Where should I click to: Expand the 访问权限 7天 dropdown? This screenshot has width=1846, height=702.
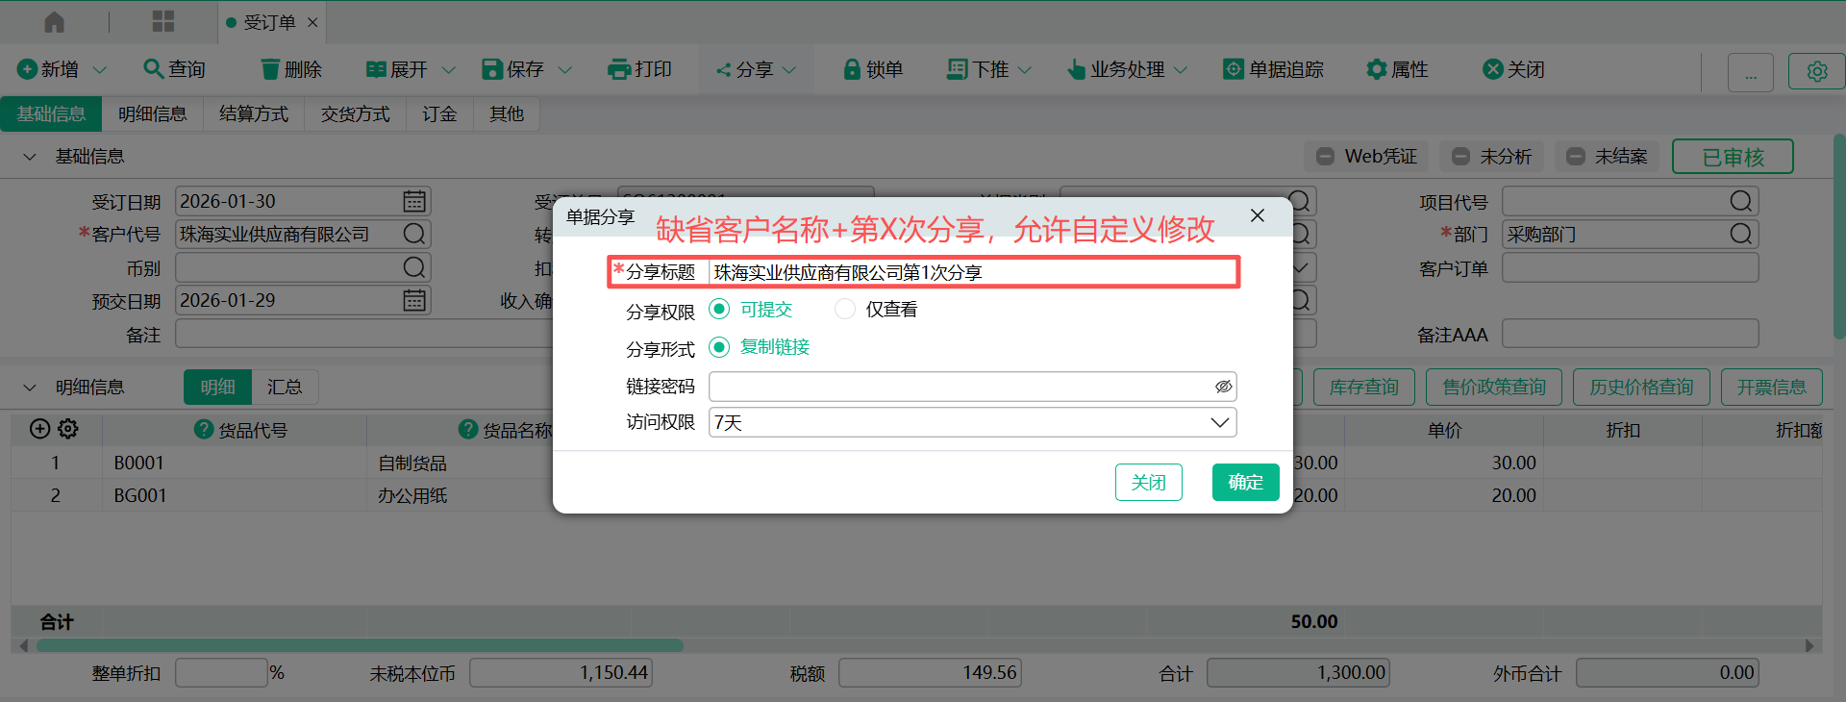[x=1219, y=423]
